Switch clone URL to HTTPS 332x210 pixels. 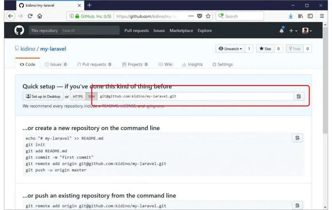[78, 96]
